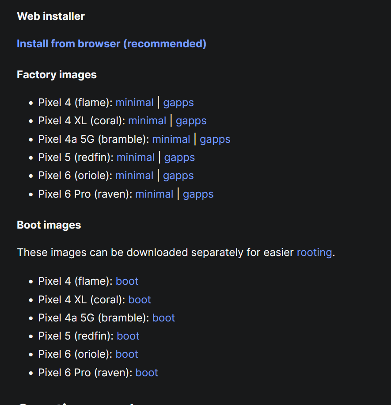Download Pixel 6 Pro (raven) boot image
The height and width of the screenshot is (405, 391).
tap(147, 373)
